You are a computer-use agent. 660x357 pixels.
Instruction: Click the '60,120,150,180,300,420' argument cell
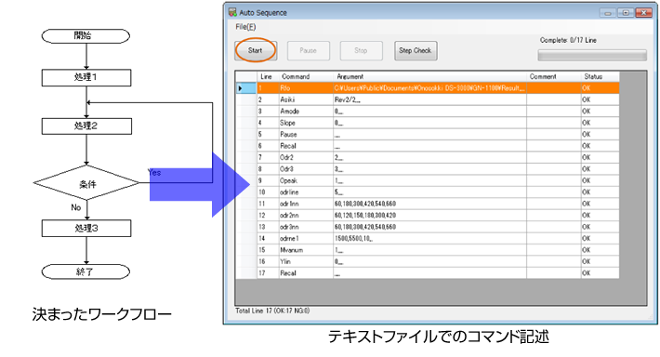pos(429,216)
